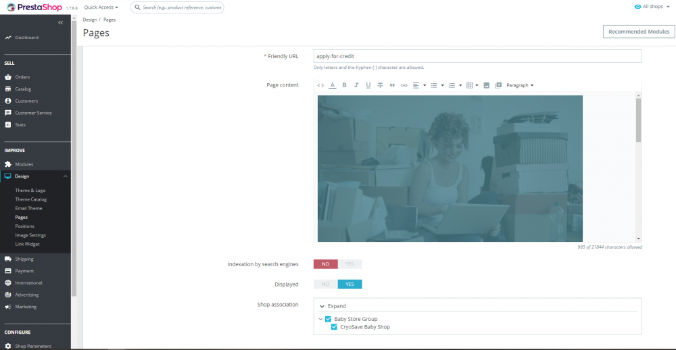This screenshot has height=350, width=676.
Task: Open the Customers menu
Action: click(26, 101)
